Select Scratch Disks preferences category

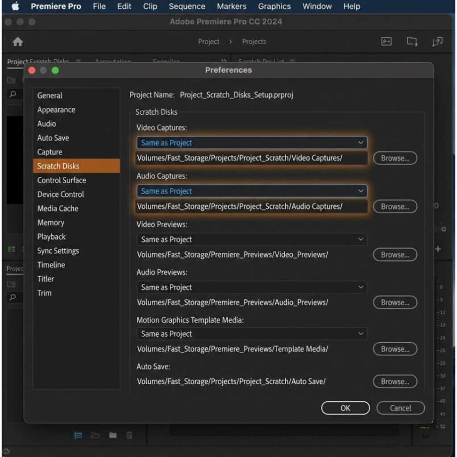pos(76,166)
